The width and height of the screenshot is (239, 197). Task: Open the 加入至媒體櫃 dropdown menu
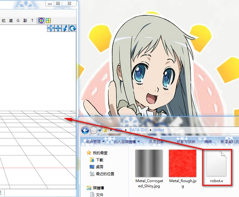127,142
